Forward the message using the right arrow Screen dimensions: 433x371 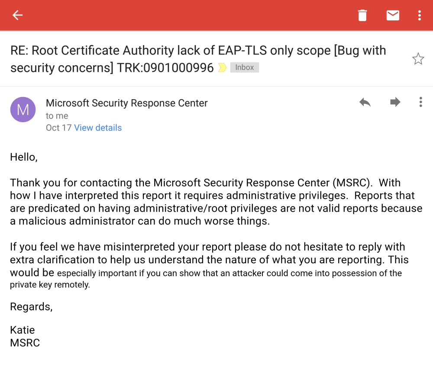395,102
